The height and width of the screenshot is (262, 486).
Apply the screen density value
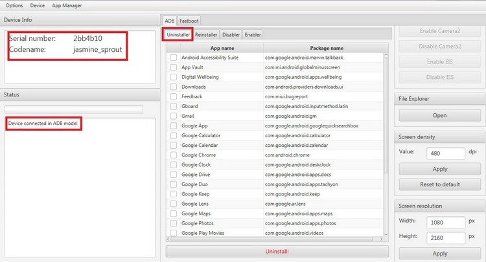[440, 169]
